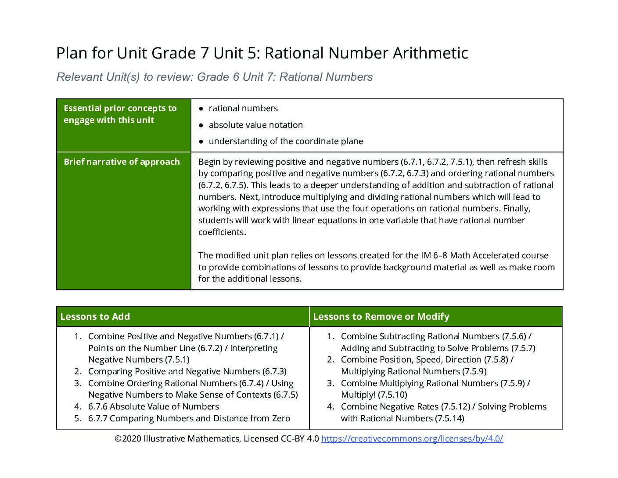
Task: Select Combine Negative Rates (7.5.12) item
Action: coord(444,413)
